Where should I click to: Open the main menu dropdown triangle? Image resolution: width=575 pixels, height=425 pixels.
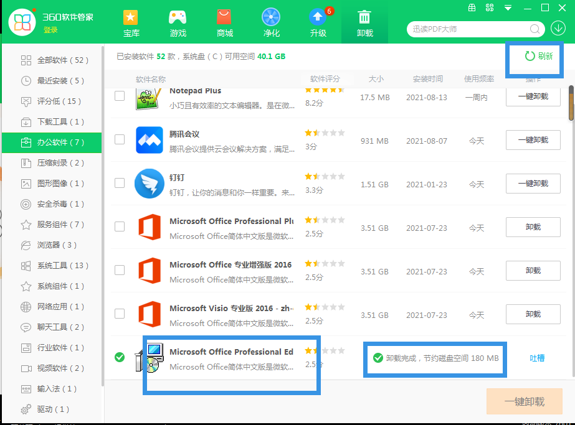(x=508, y=7)
